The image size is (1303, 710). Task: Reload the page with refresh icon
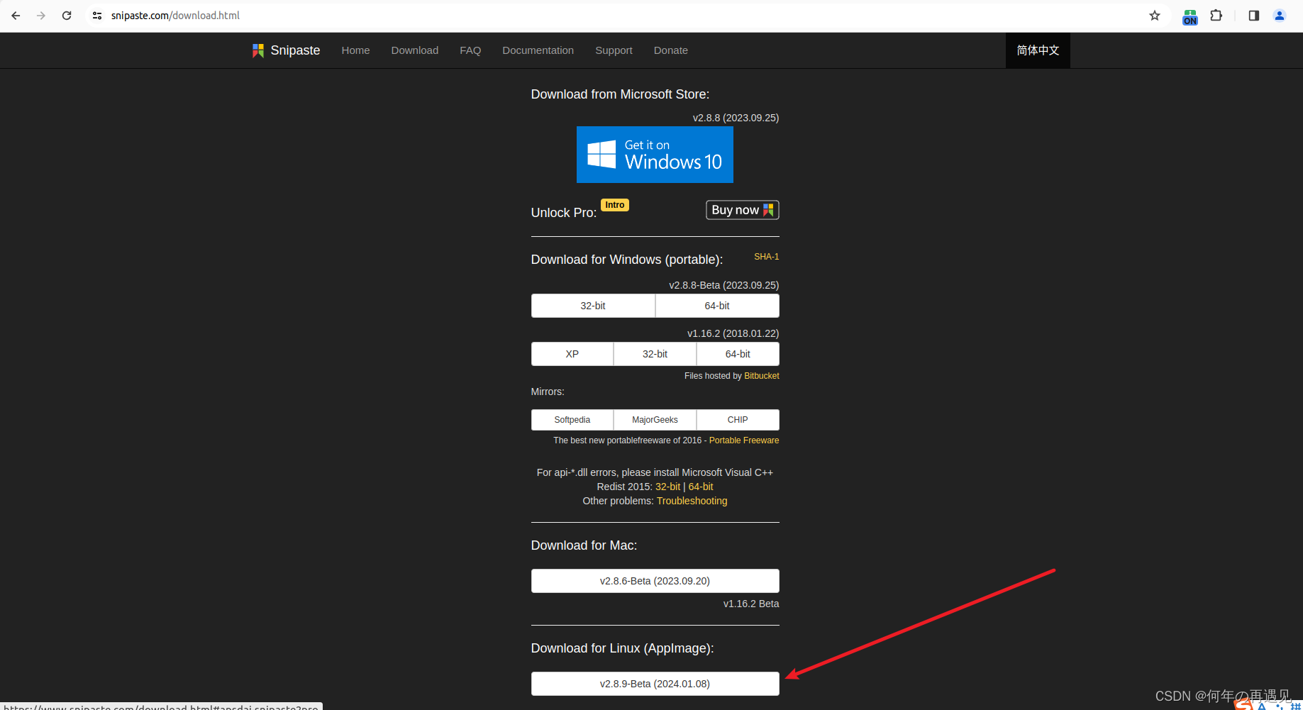(x=67, y=16)
